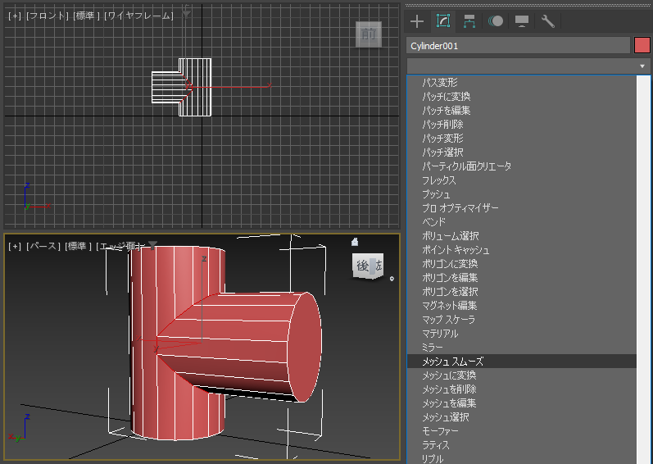Open the perspective viewport [標準] menu
This screenshot has height=464, width=653.
click(79, 246)
